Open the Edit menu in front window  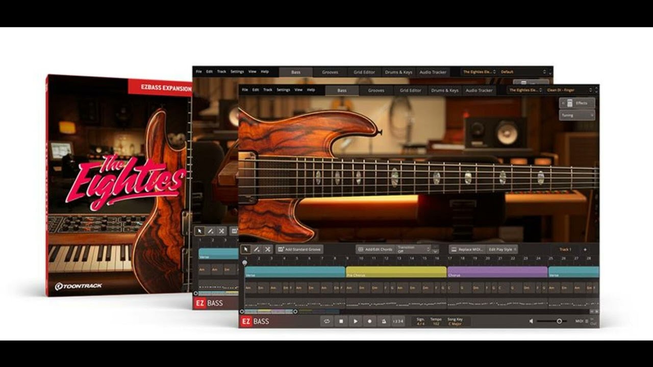pyautogui.click(x=256, y=90)
